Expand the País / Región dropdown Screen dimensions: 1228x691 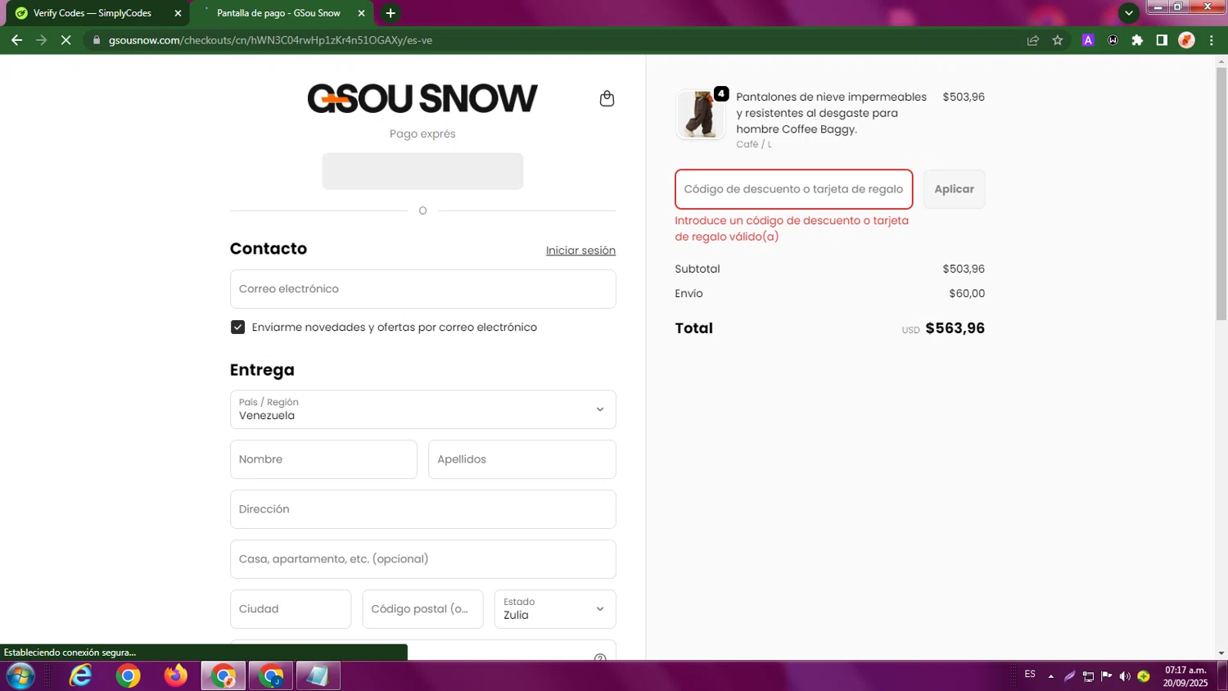pyautogui.click(x=422, y=409)
